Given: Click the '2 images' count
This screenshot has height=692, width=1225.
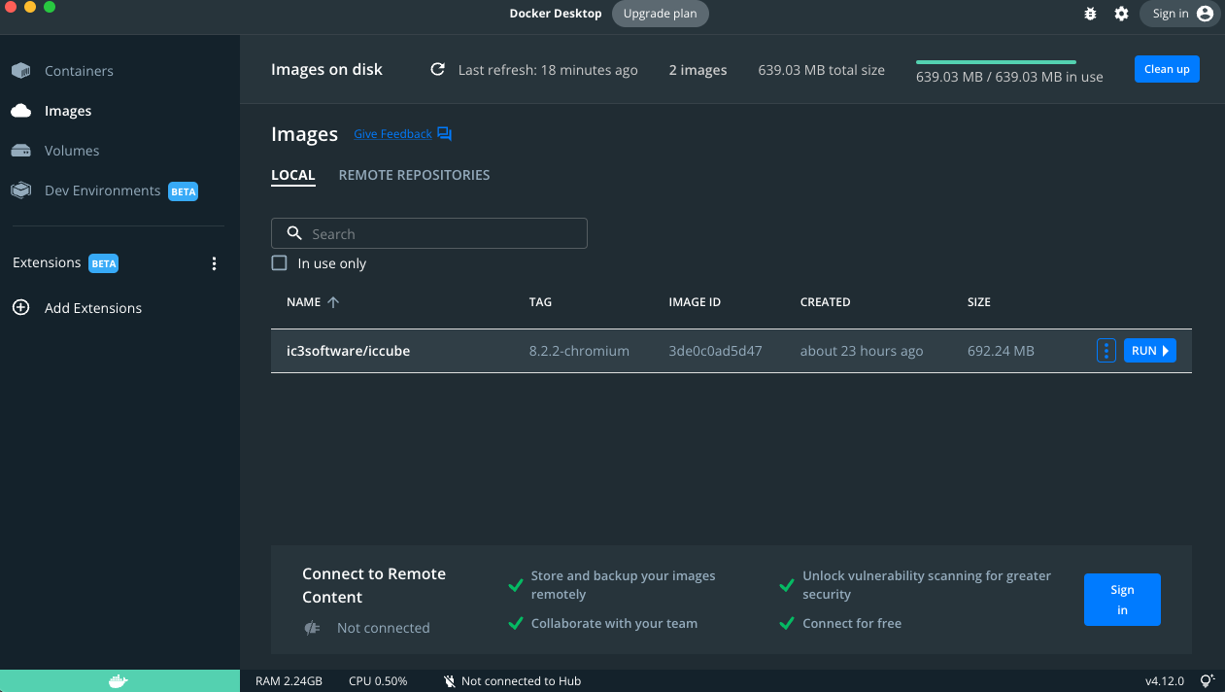Looking at the screenshot, I should [698, 70].
